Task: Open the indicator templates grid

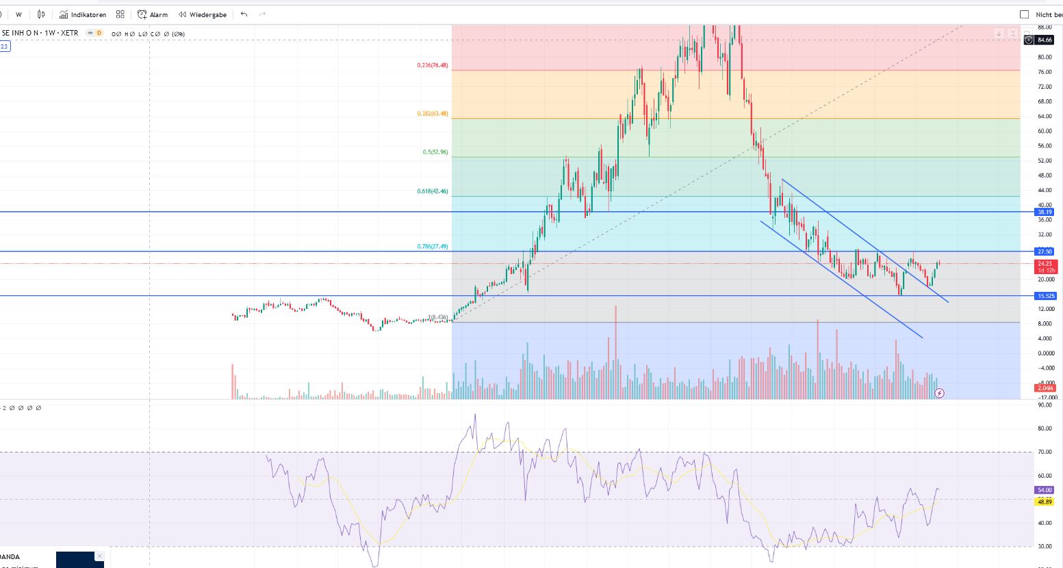Action: (120, 14)
